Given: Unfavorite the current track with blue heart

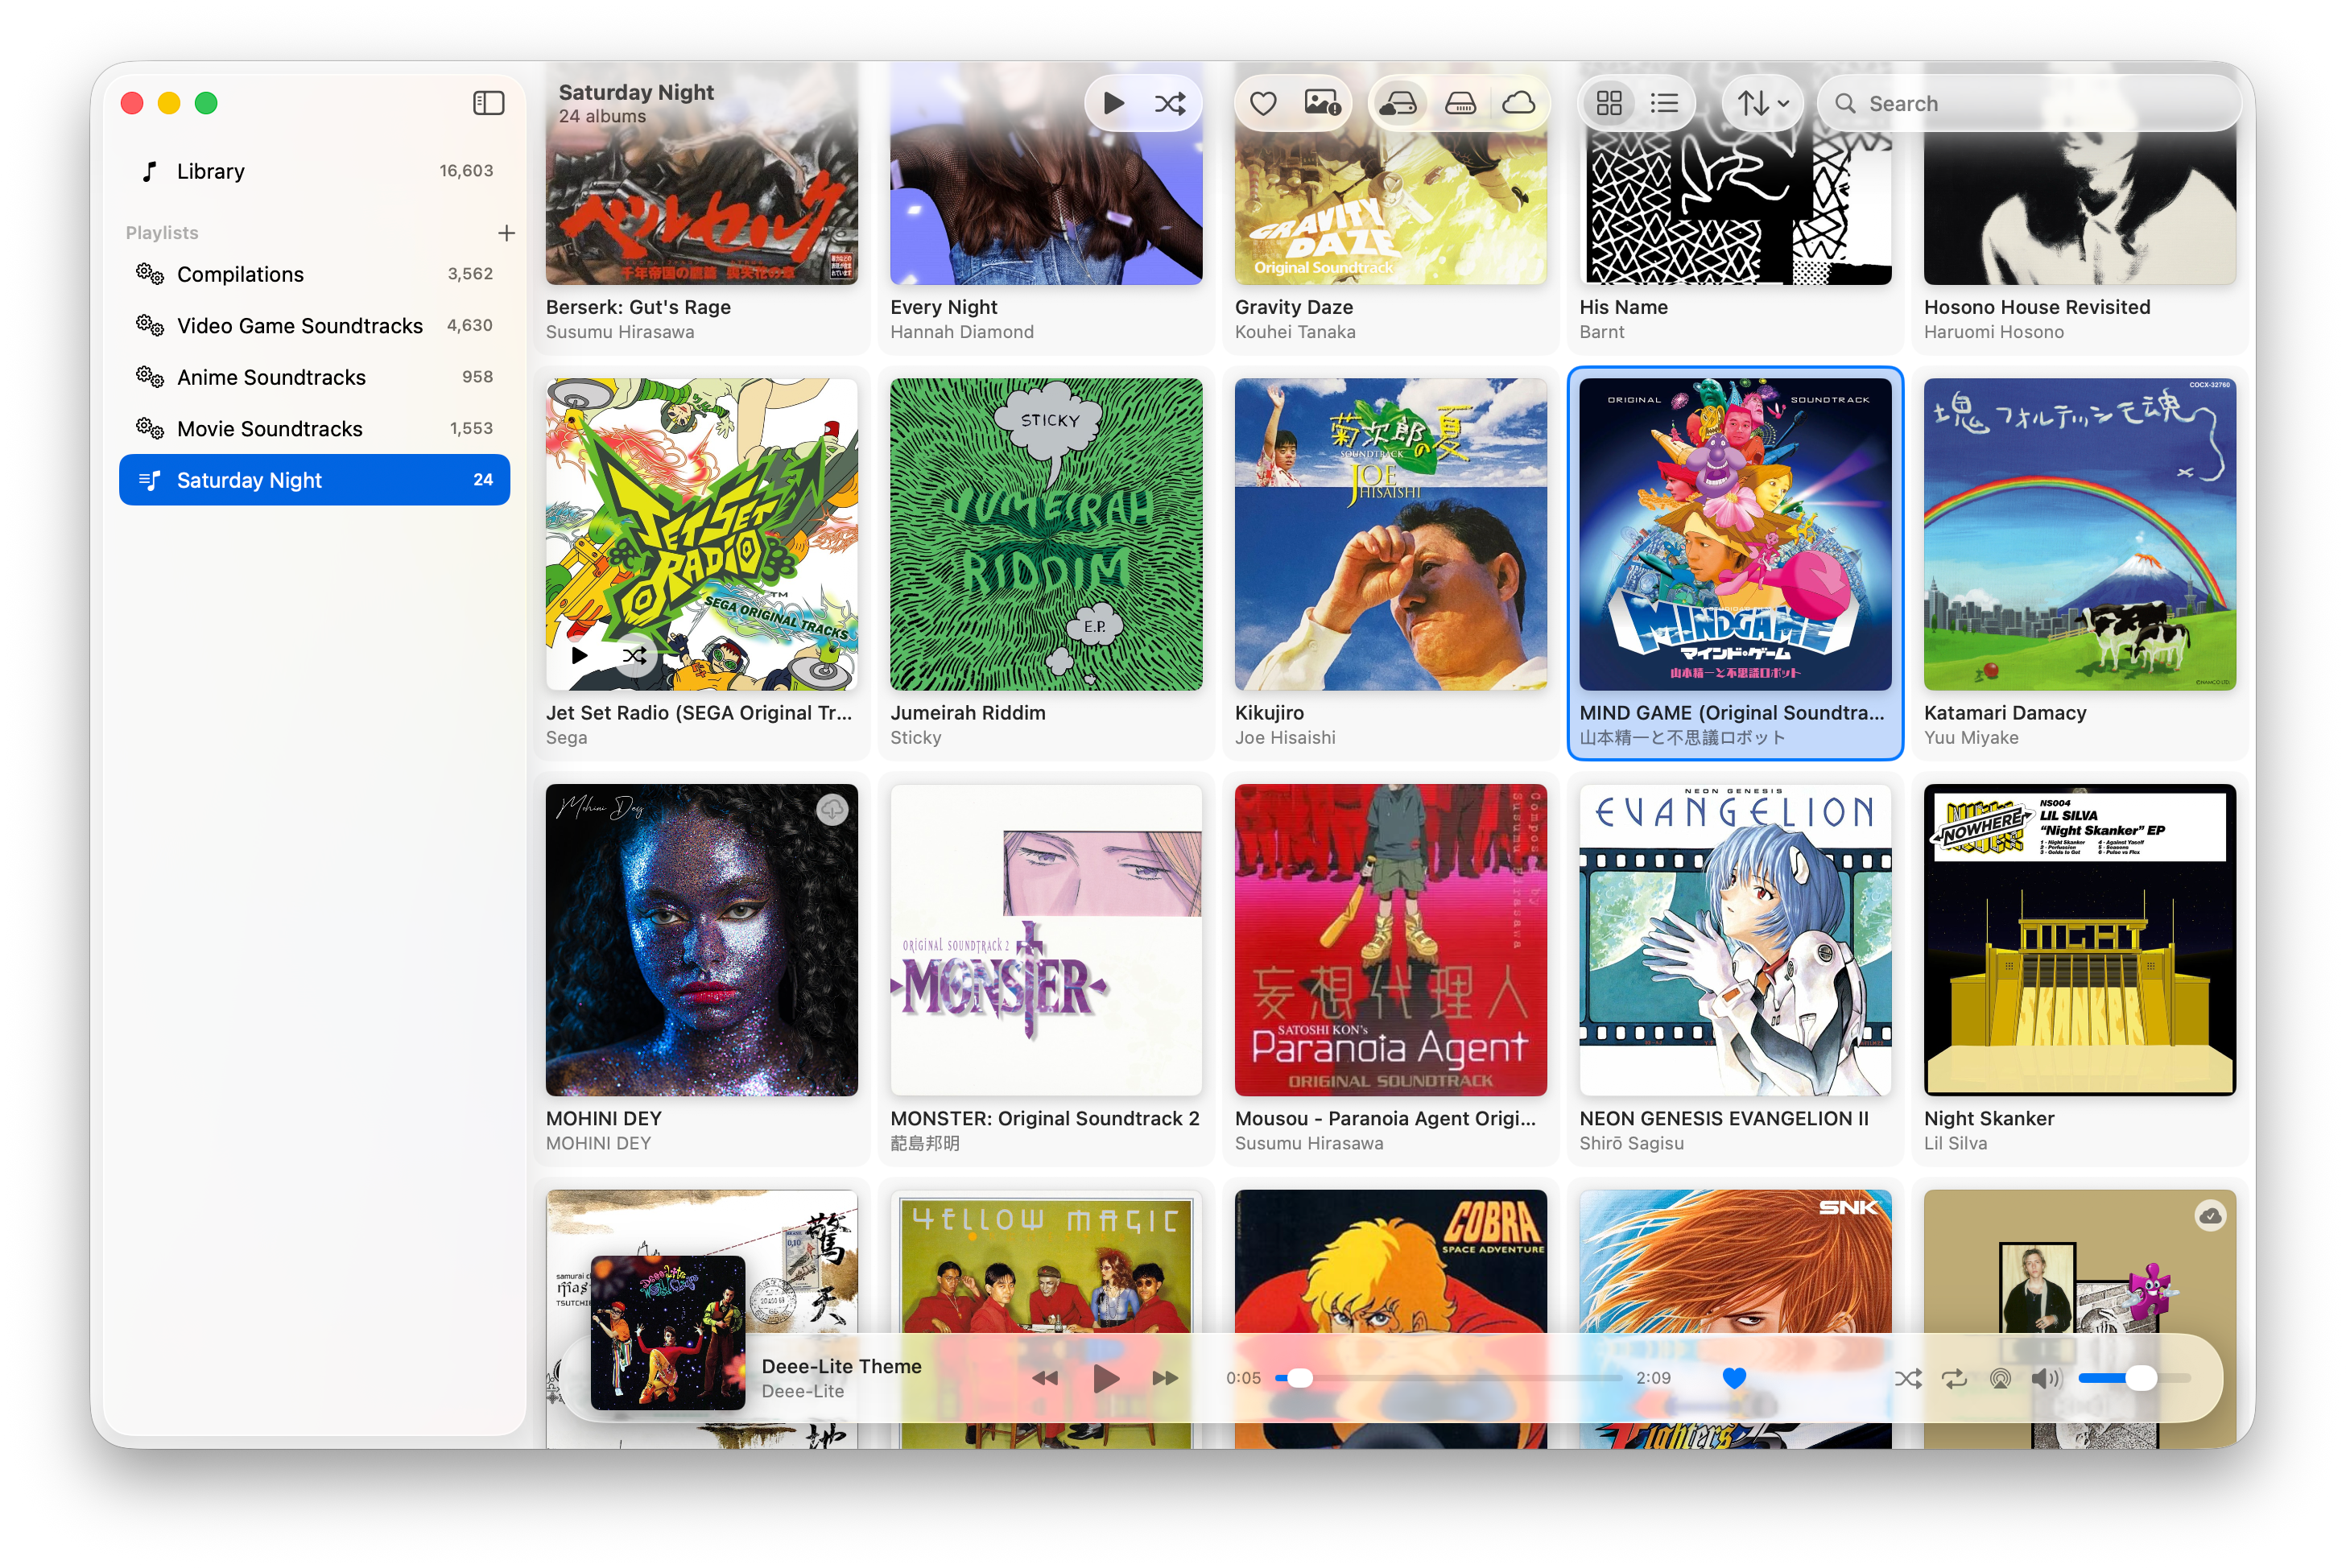Looking at the screenshot, I should 1734,1378.
